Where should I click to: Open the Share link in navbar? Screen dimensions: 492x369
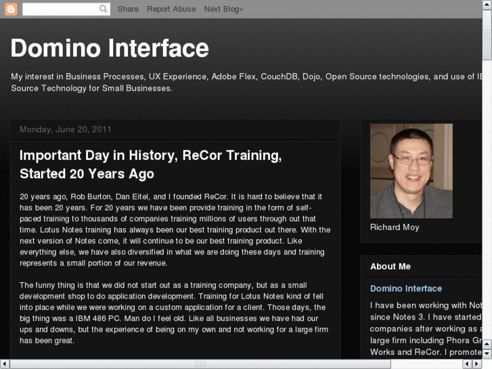point(128,9)
